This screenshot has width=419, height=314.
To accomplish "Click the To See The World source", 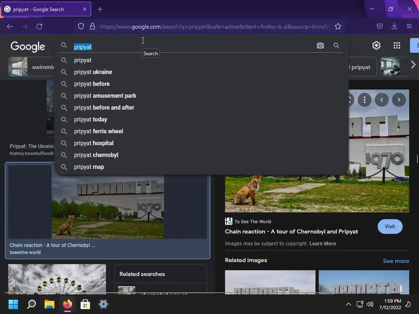I will [x=248, y=221].
